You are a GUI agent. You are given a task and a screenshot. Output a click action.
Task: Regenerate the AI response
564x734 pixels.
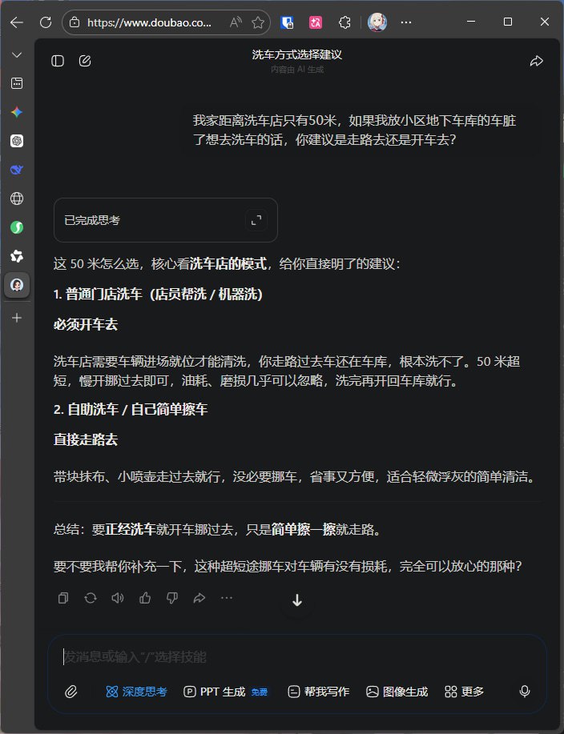91,597
